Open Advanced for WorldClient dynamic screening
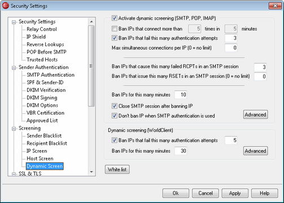This screenshot has height=203, width=284. coord(255,151)
